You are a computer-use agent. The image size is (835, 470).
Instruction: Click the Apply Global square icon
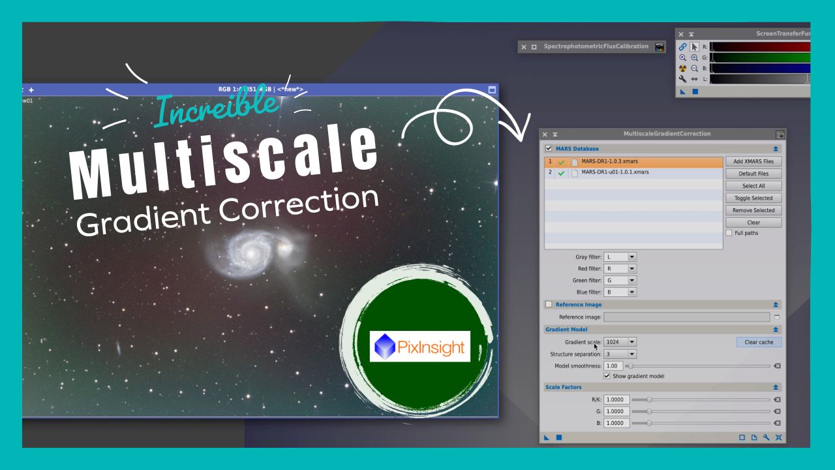[x=559, y=437]
